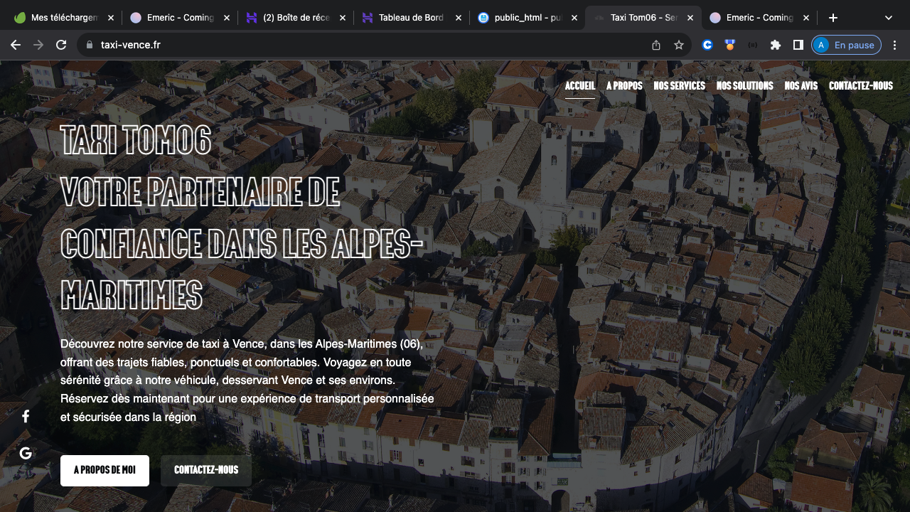The height and width of the screenshot is (512, 910).
Task: Select the ACCUEIL menu item
Action: tap(580, 86)
